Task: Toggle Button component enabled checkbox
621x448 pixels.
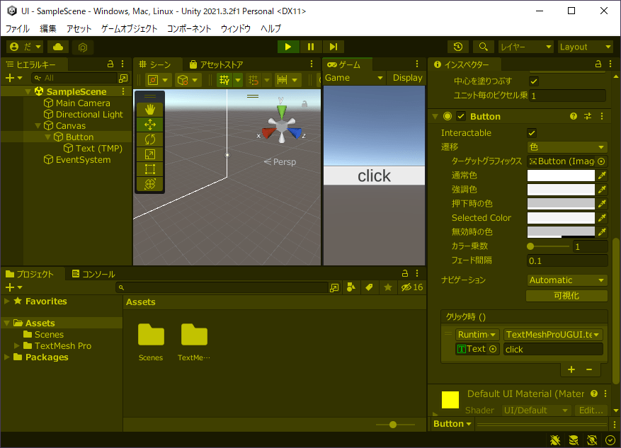Action: click(x=460, y=116)
